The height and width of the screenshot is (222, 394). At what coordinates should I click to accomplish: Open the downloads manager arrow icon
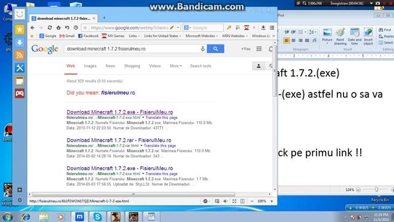pos(263,28)
